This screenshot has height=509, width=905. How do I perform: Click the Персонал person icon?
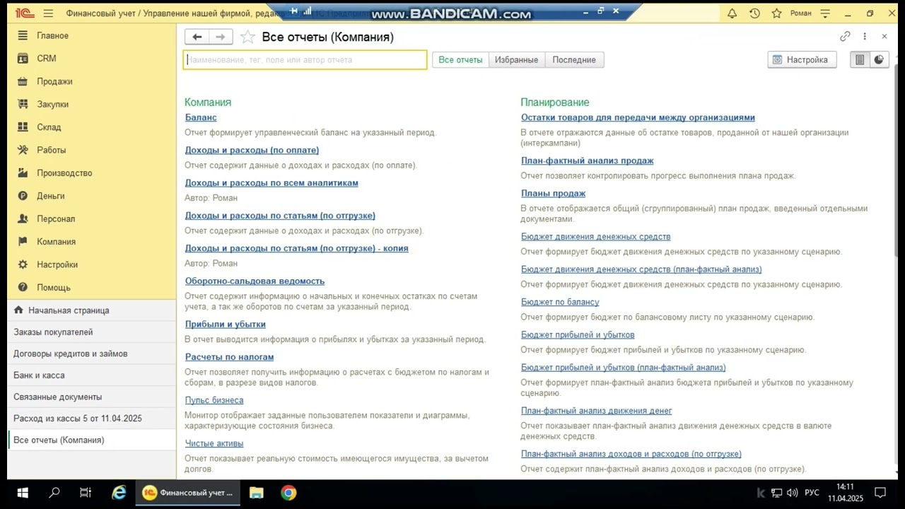(x=23, y=218)
